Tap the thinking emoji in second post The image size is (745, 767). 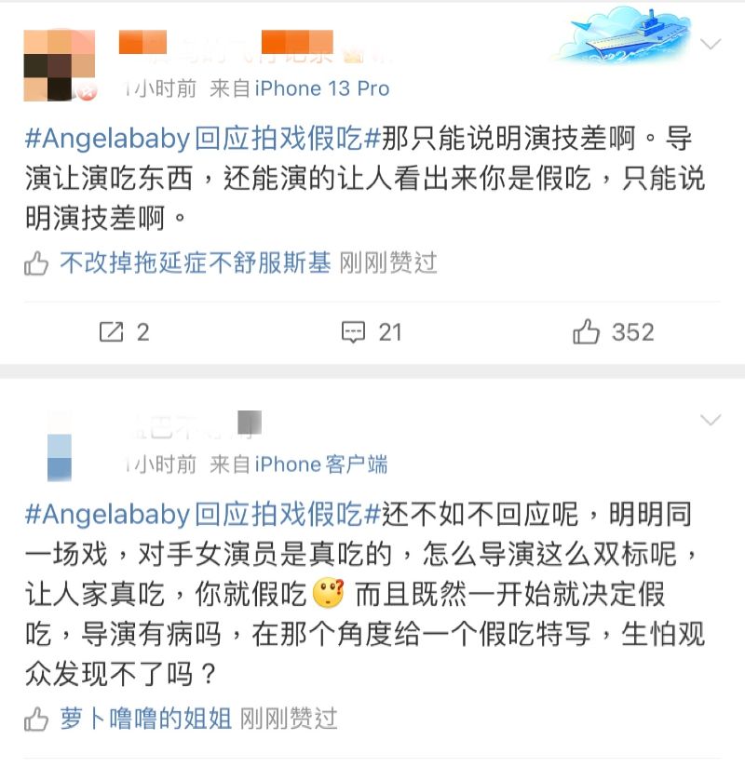pyautogui.click(x=329, y=593)
